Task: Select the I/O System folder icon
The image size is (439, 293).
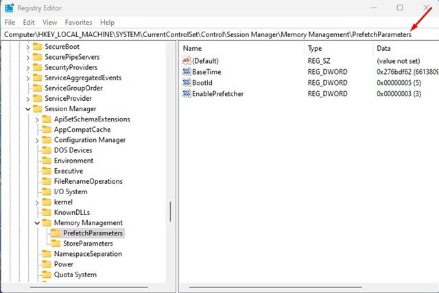Action: click(47, 191)
